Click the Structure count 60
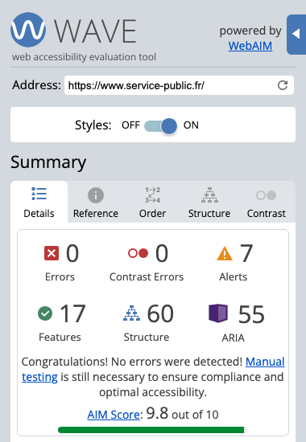 [160, 313]
